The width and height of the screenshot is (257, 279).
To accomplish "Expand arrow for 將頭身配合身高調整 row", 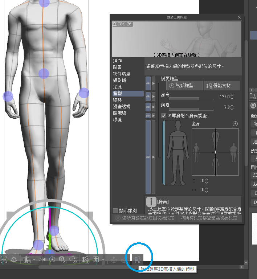I will pyautogui.click(x=154, y=116).
